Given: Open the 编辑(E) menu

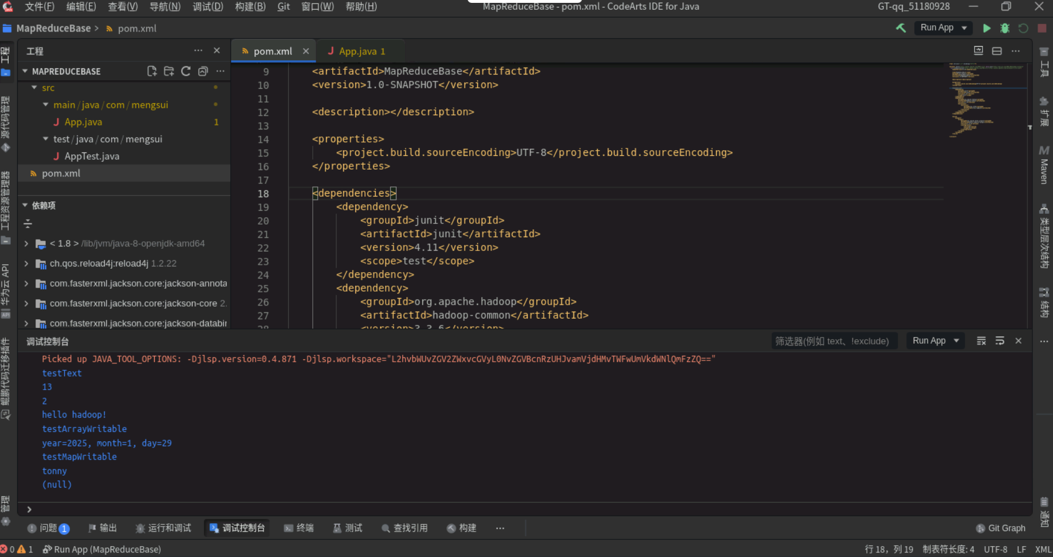Looking at the screenshot, I should 81,7.
